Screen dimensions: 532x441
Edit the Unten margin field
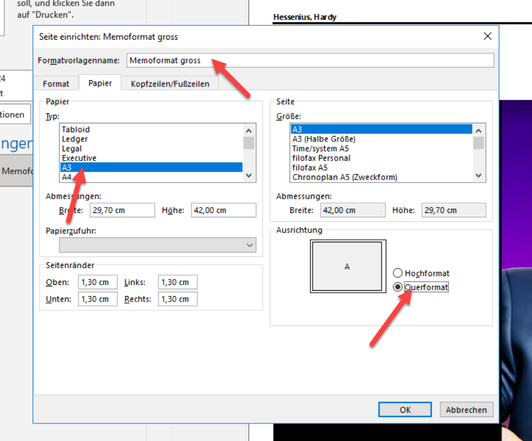pyautogui.click(x=98, y=299)
